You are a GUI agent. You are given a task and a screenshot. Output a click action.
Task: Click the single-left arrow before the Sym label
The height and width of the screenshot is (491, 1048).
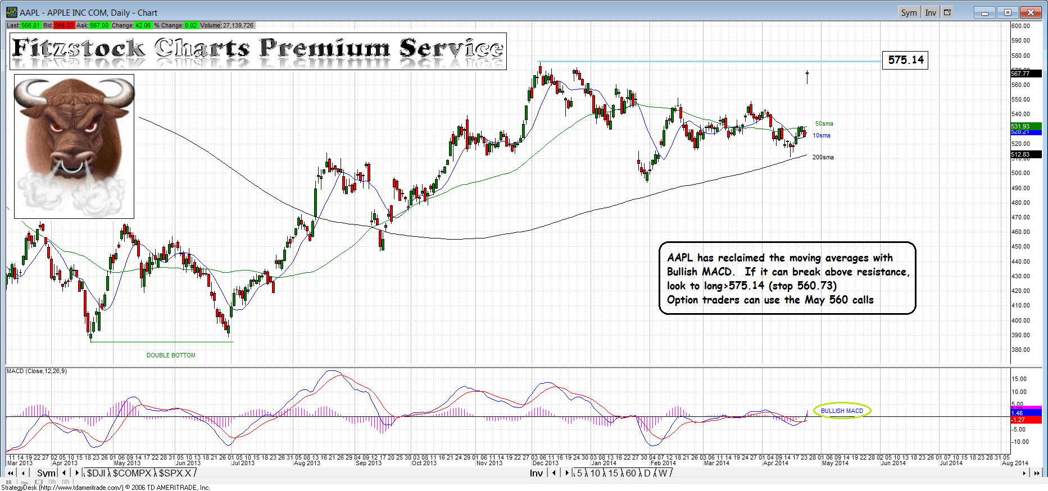pyautogui.click(x=23, y=473)
